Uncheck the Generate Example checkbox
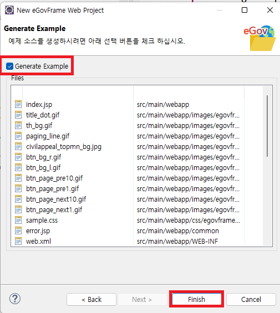Viewport: 280px width, 313px height. coord(9,66)
